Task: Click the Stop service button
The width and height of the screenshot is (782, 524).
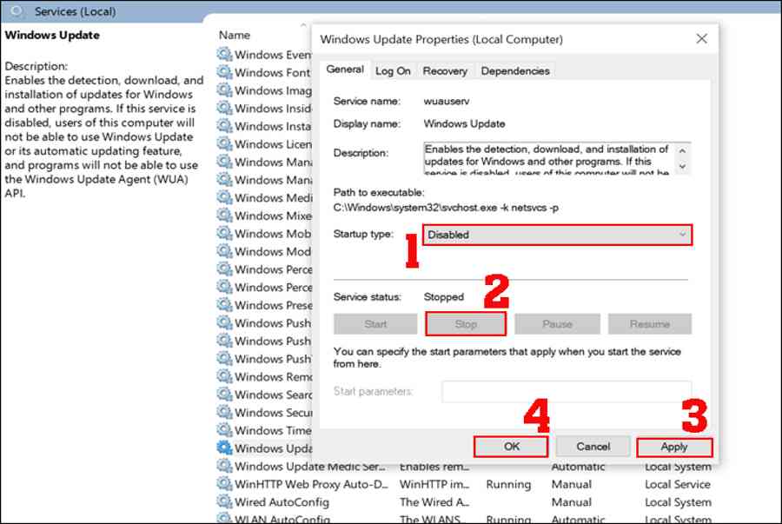Action: 466,324
